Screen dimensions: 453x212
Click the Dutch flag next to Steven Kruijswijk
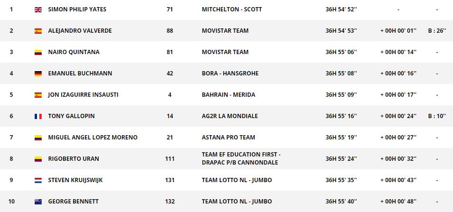38,180
